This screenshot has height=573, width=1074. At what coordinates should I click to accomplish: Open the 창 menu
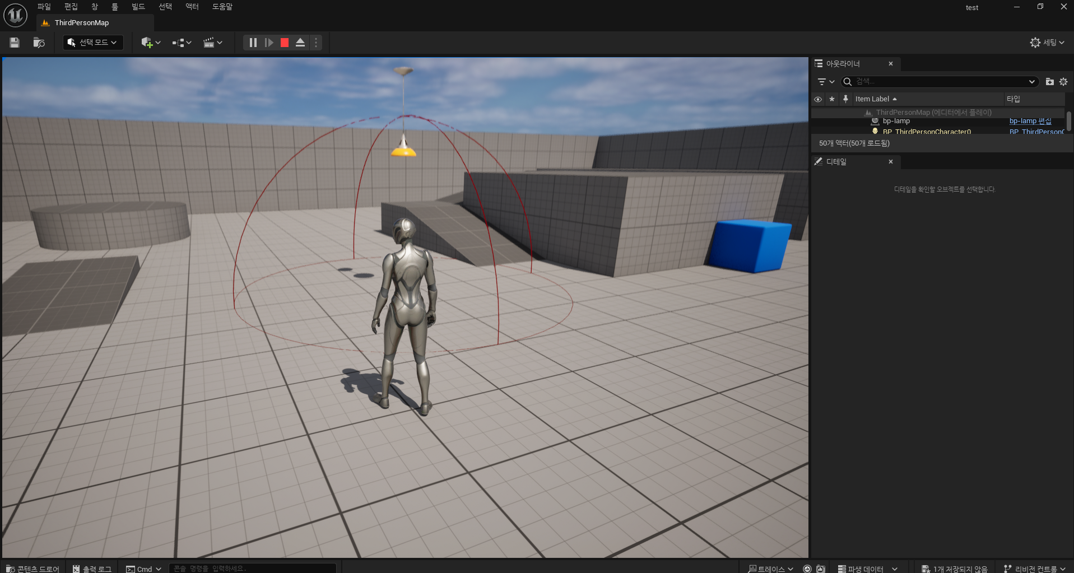[x=95, y=7]
